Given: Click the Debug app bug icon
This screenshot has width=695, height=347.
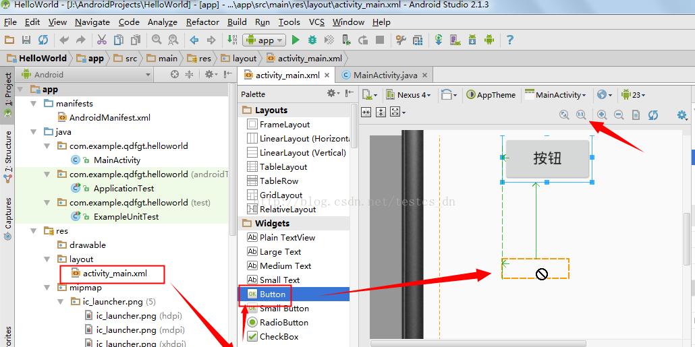Looking at the screenshot, I should pyautogui.click(x=312, y=40).
